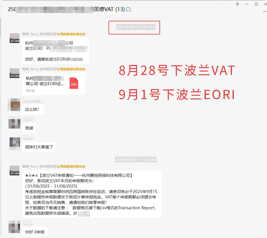This screenshot has width=267, height=238.
Task: Click avatar next to 姐妹们太靠谱了 message
Action: coord(15,143)
